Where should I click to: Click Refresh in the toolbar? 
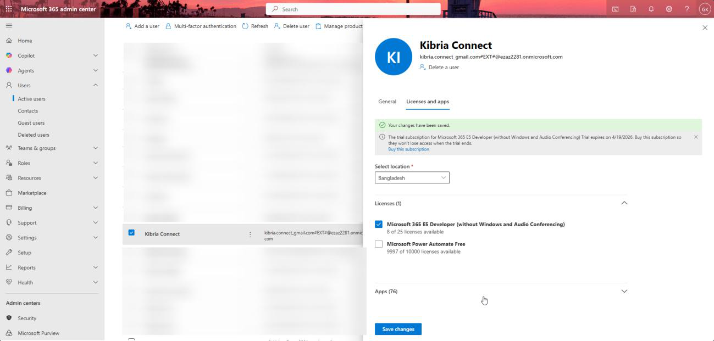(x=255, y=26)
